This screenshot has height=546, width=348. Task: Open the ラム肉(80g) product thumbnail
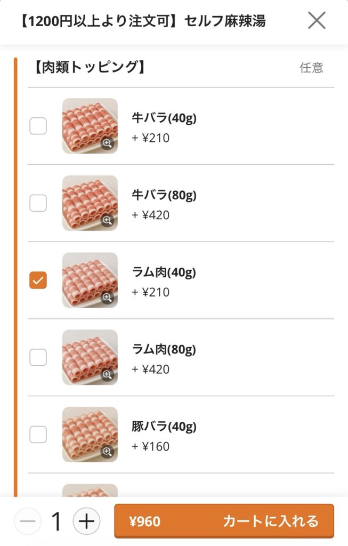point(89,356)
